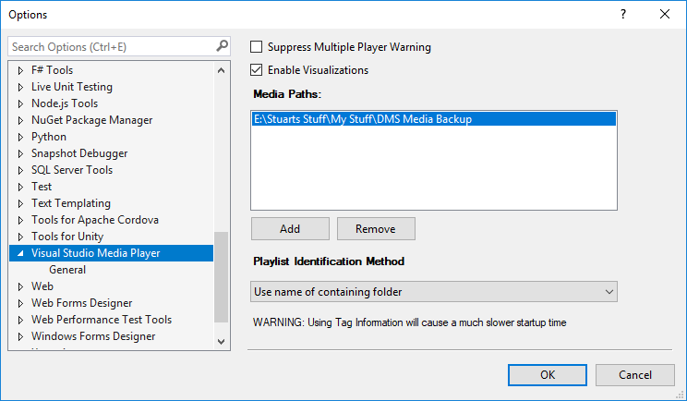This screenshot has height=401, width=687.
Task: Select the Live Unit Testing item
Action: tap(72, 87)
